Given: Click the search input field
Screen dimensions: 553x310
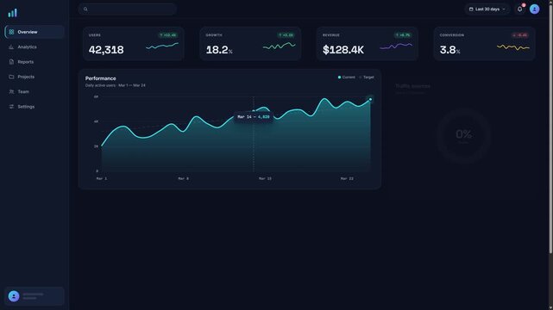Looking at the screenshot, I should click(128, 9).
